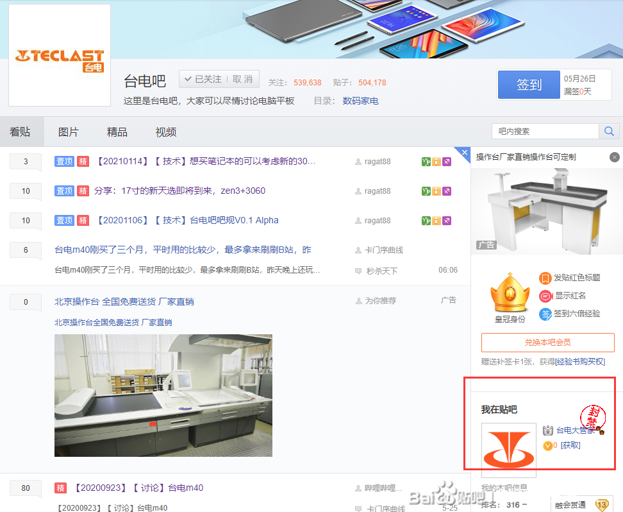Close the ad with the gray X

[615, 157]
